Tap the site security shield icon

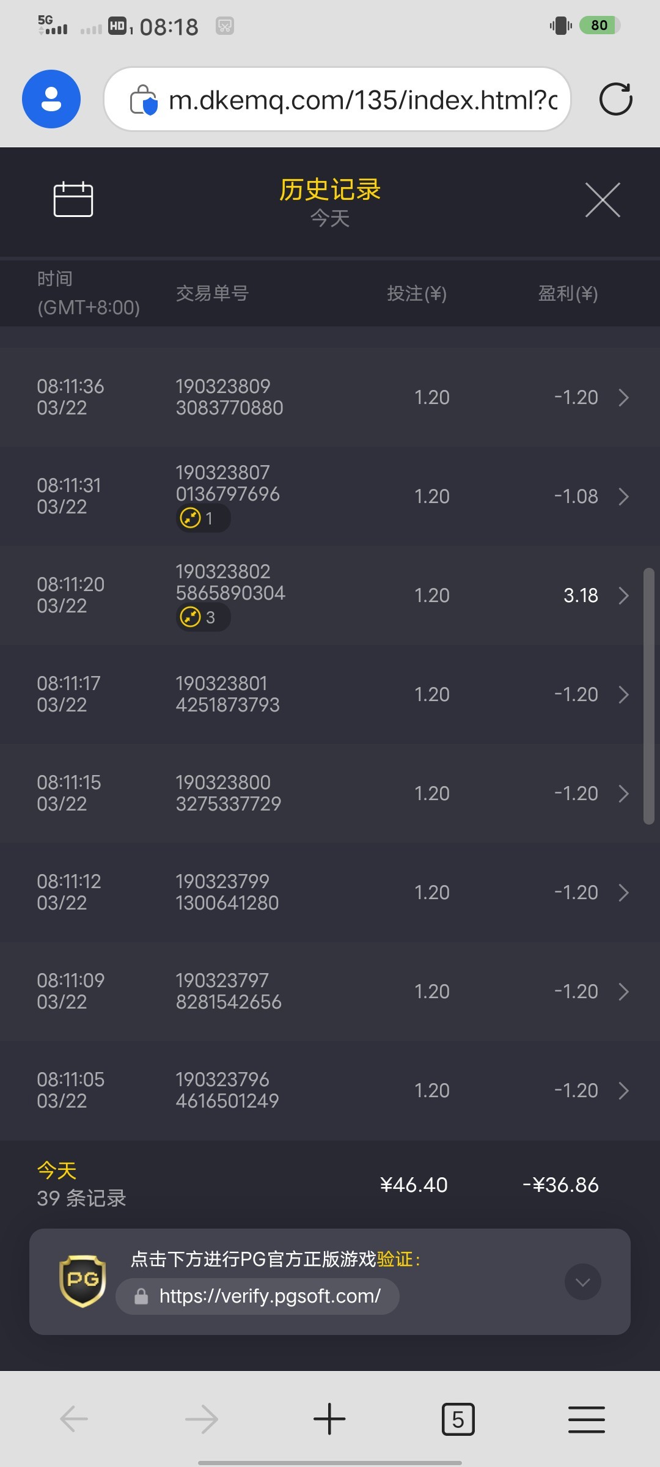click(144, 100)
